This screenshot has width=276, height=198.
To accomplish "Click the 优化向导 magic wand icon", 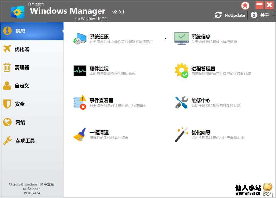I will pos(181,135).
